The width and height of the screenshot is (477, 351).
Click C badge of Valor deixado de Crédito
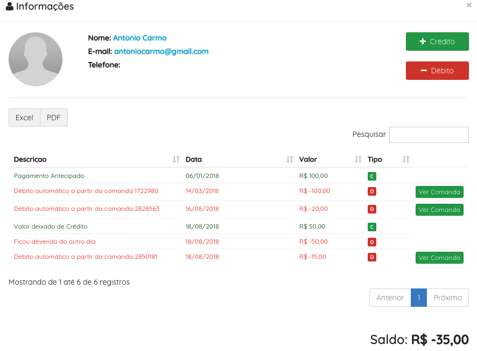click(x=371, y=226)
